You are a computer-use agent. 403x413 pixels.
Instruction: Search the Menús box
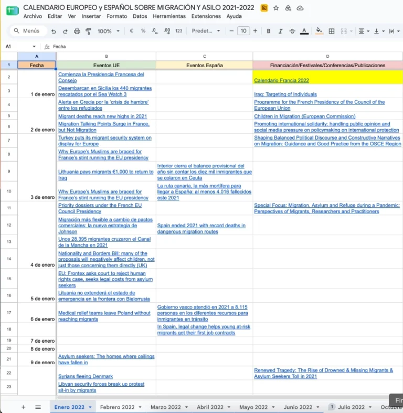[28, 31]
